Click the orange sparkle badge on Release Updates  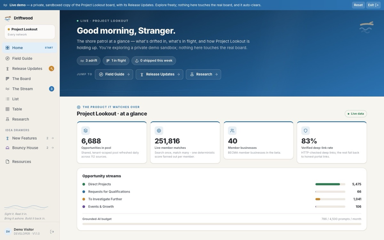click(x=51, y=68)
